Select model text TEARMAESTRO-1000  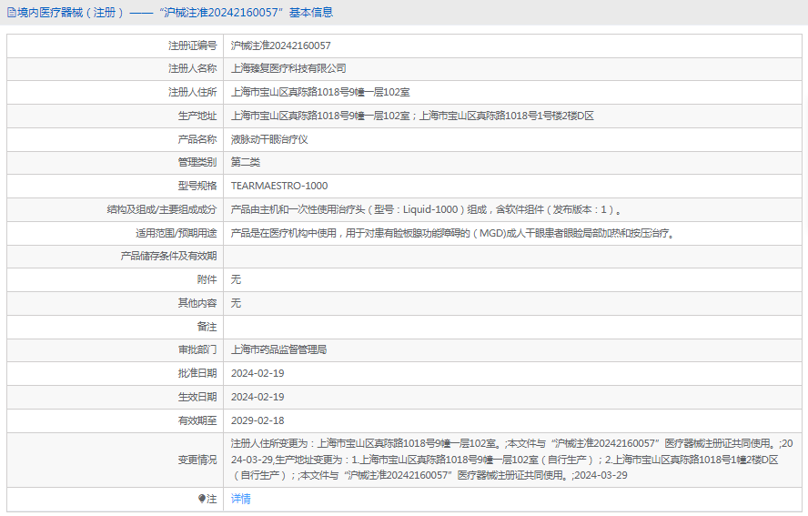(279, 186)
